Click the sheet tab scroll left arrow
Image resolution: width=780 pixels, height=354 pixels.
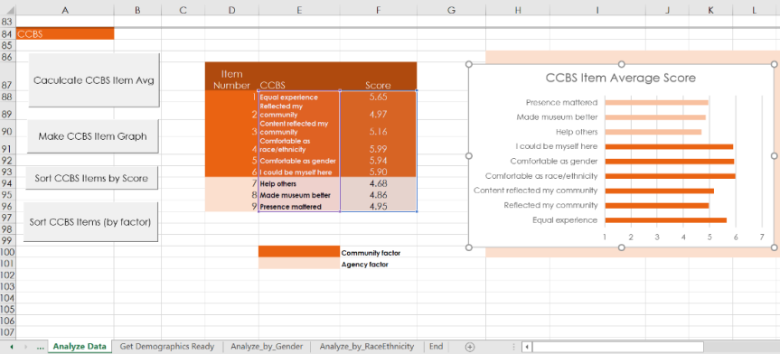[x=12, y=347]
